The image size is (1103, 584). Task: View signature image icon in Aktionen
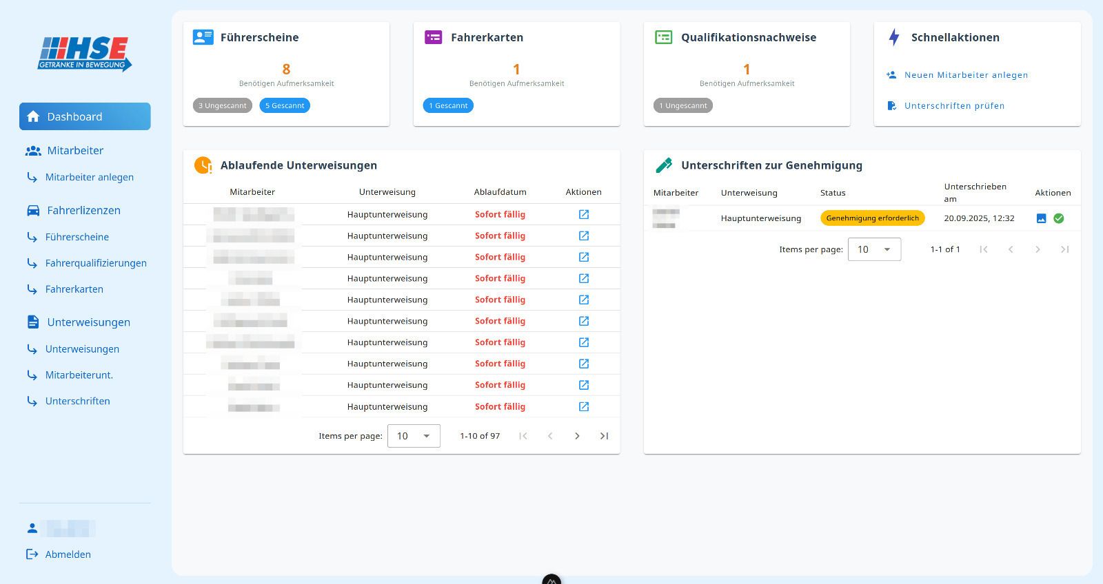tap(1041, 218)
